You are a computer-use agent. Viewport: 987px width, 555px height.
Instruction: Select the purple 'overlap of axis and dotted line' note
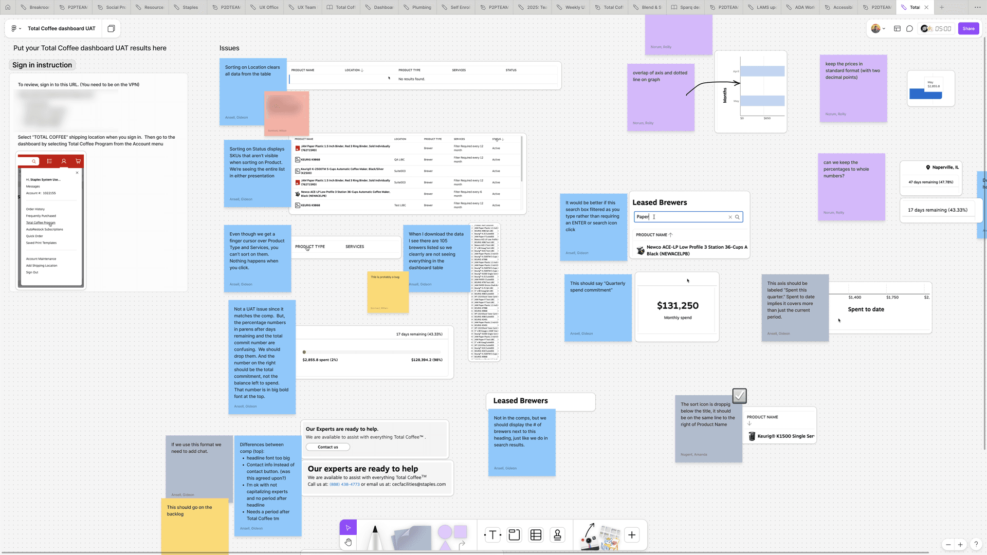click(x=661, y=97)
